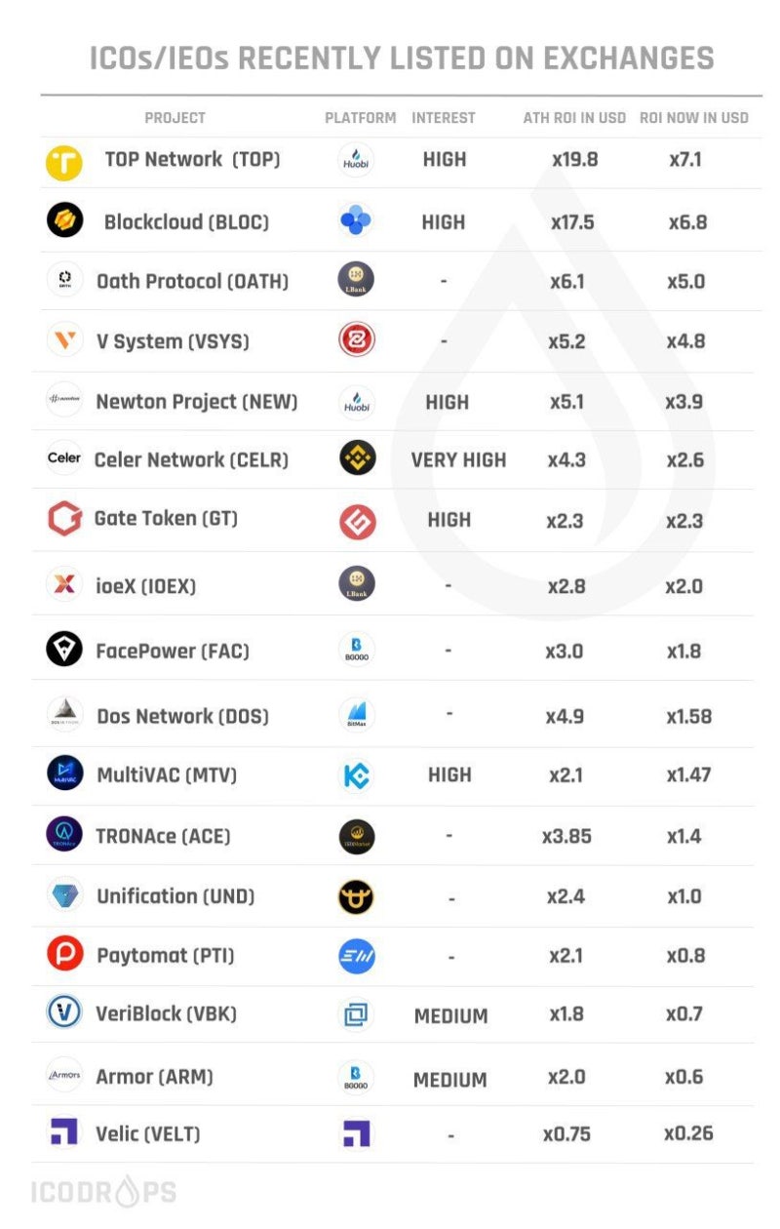Viewport: 780px width, 1229px height.
Task: Click the VERY HIGH interest label for Celer
Action: point(458,459)
